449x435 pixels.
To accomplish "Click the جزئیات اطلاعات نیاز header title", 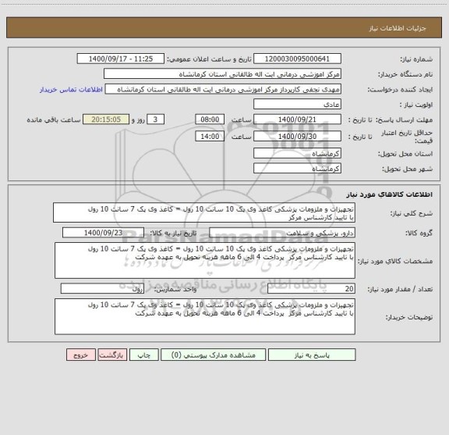I will (398, 28).
